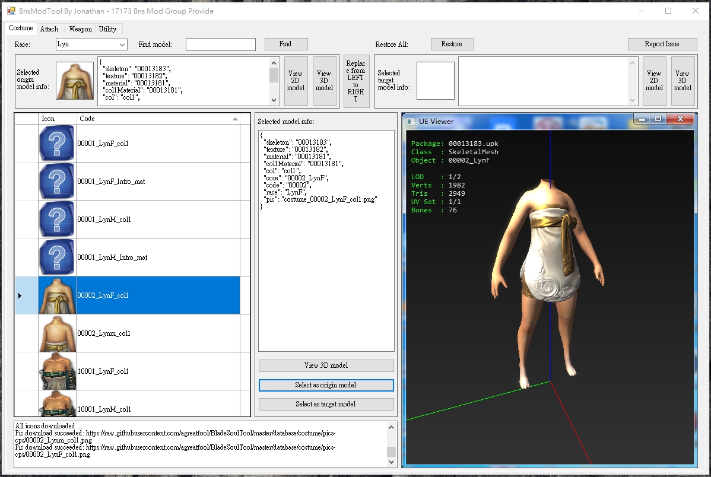Switch to the Weapon tab

click(80, 29)
